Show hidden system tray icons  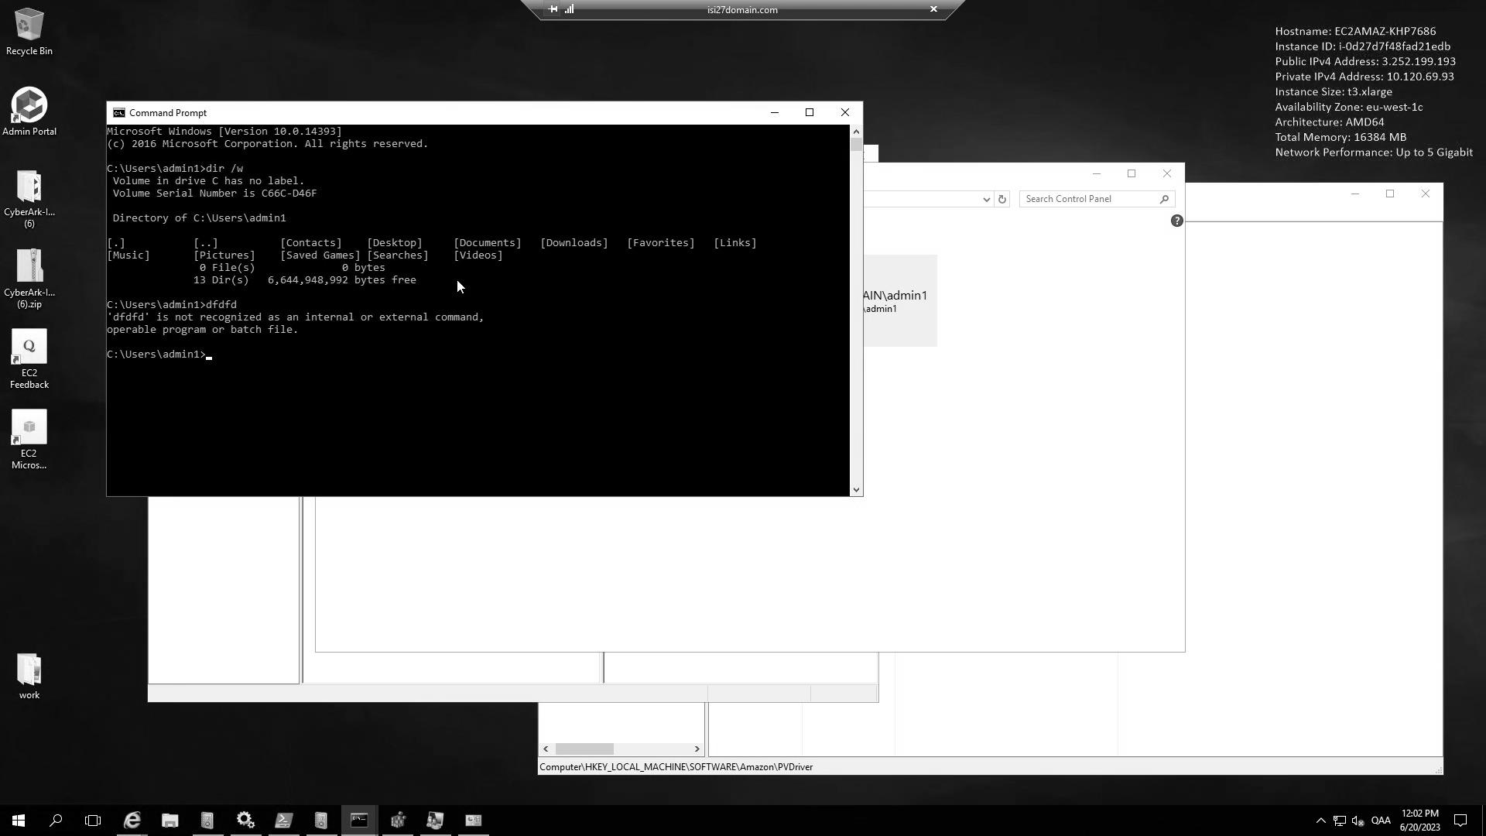coord(1320,821)
